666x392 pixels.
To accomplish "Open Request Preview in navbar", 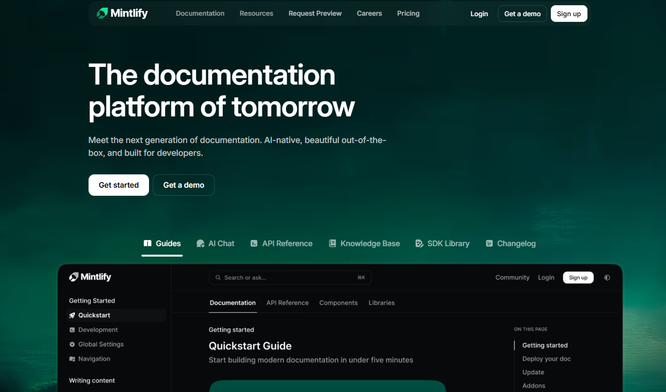I will pos(315,13).
